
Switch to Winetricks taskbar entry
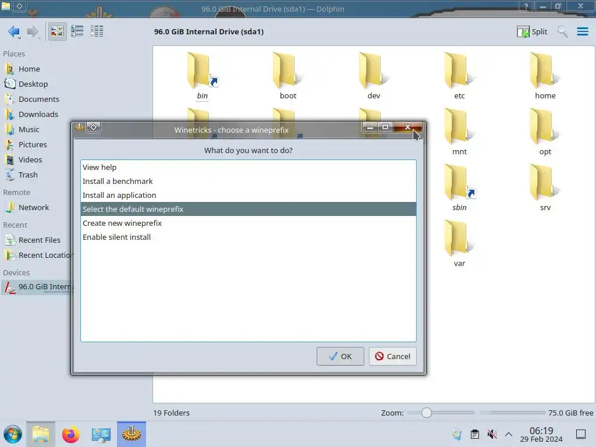pos(132,434)
